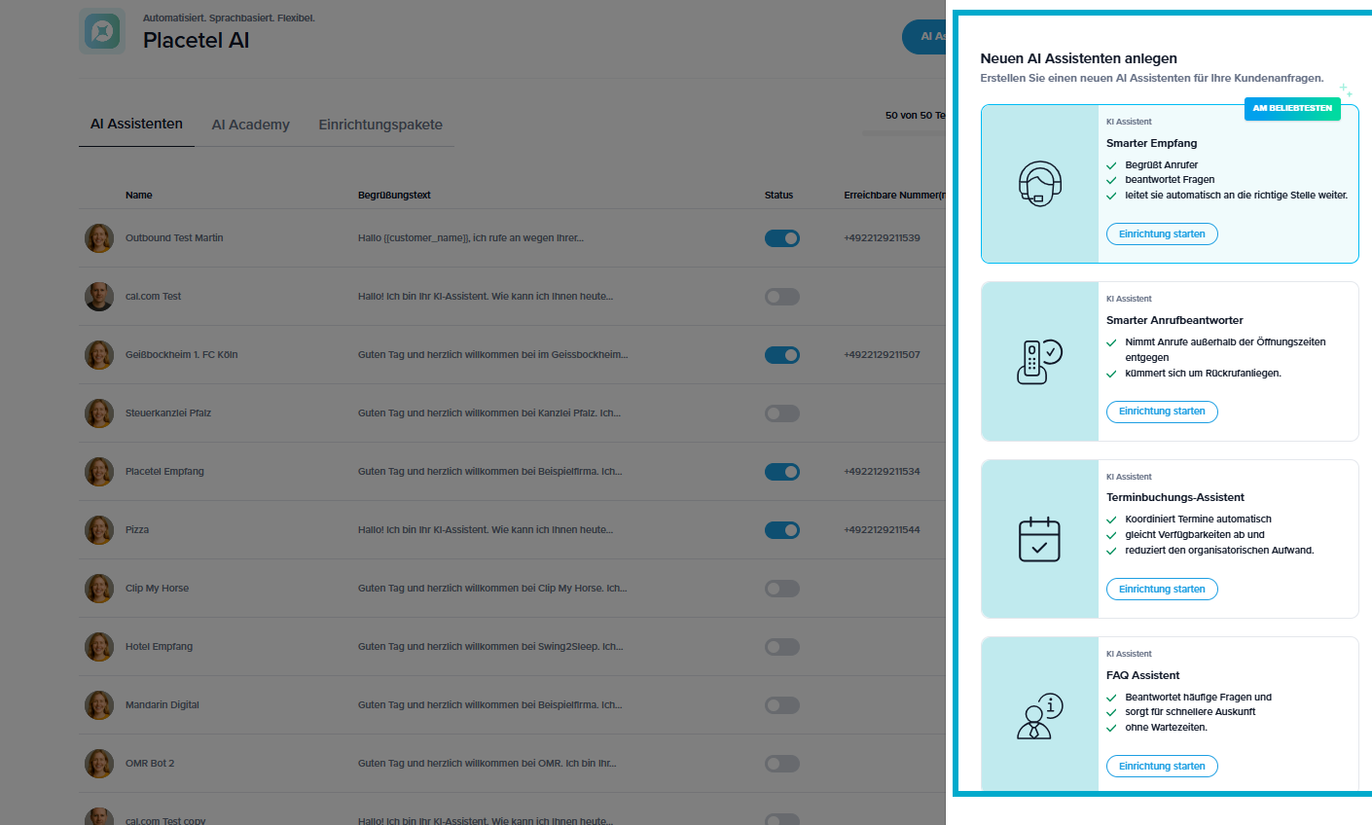1372x825 pixels.
Task: Go to the Einrichtungspakete tab
Action: point(380,125)
